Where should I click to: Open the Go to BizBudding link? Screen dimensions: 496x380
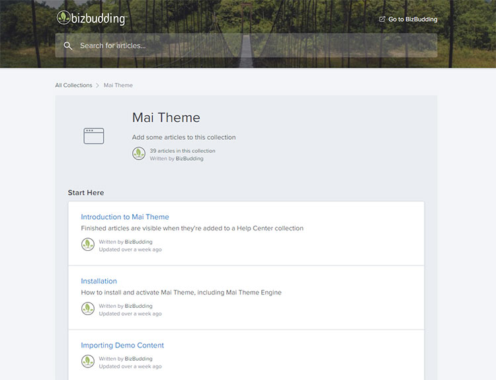pos(409,19)
